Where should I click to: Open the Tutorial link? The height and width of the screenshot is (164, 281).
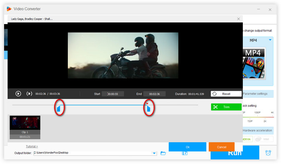click(x=32, y=146)
